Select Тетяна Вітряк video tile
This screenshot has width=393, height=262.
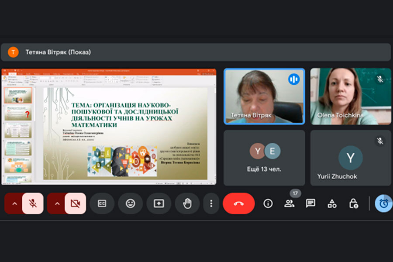pyautogui.click(x=264, y=96)
